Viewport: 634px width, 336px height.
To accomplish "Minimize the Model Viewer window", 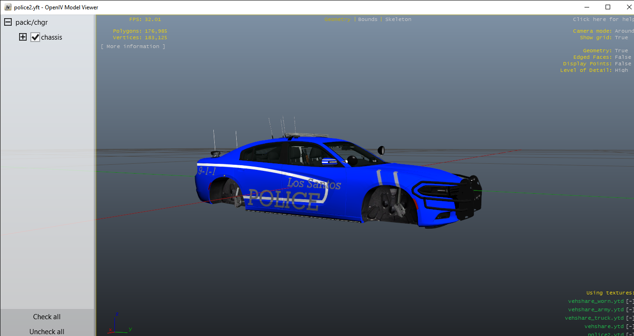I will [586, 7].
